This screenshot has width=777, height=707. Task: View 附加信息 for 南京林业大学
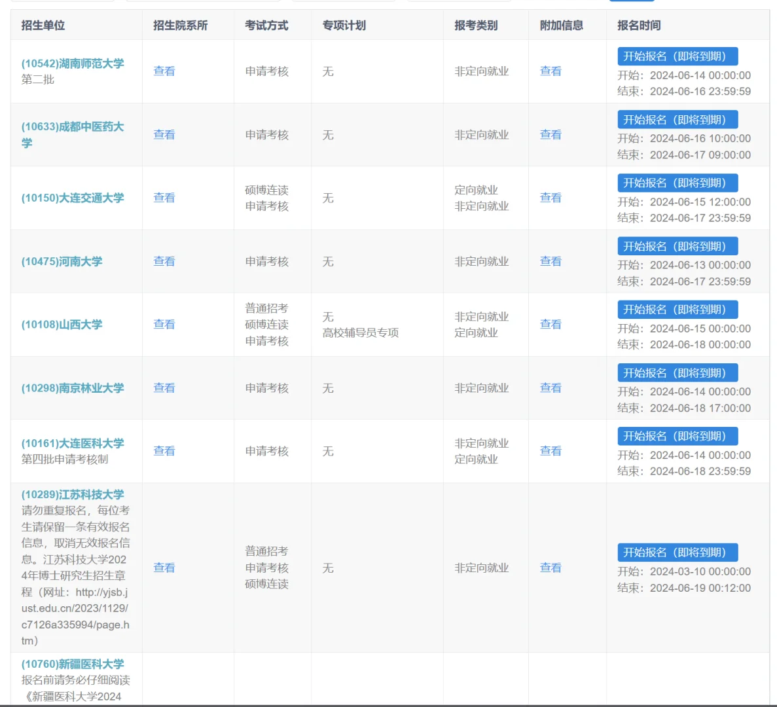(x=551, y=388)
